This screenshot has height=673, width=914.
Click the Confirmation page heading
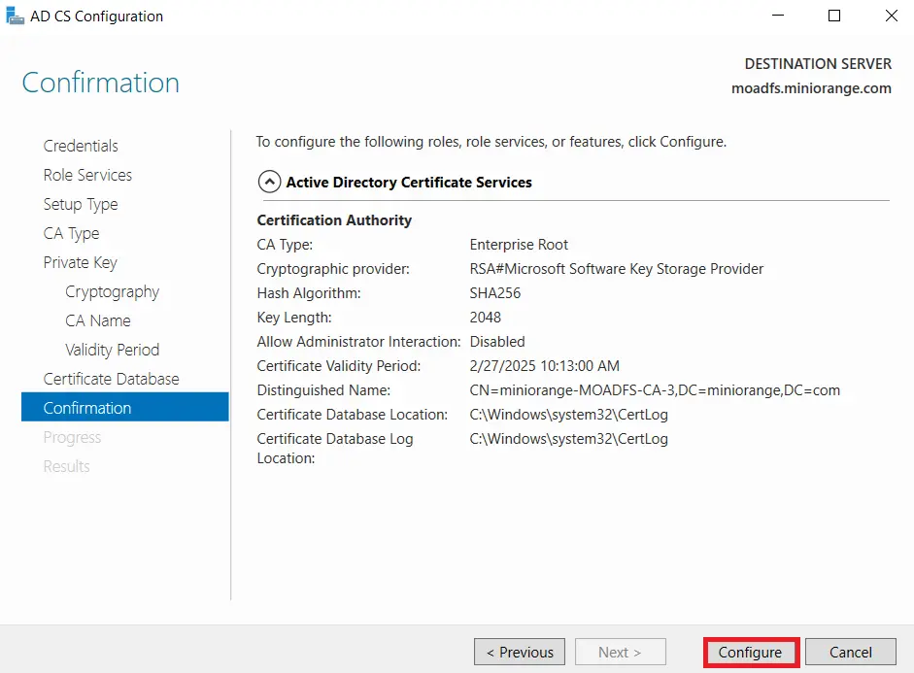[100, 83]
